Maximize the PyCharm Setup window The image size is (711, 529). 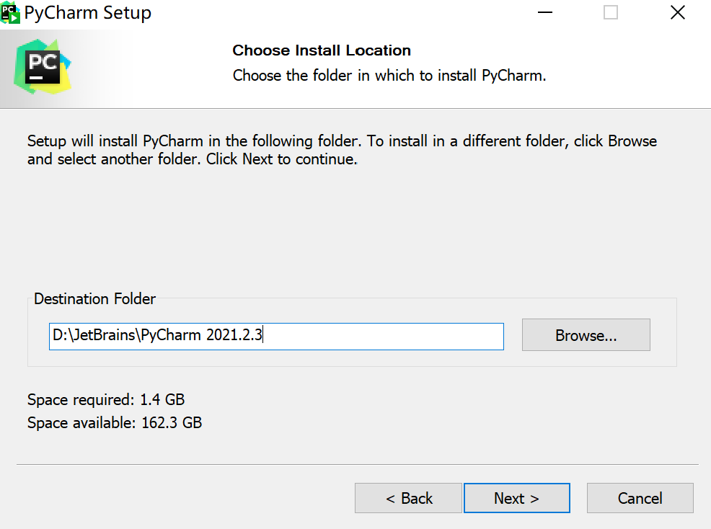point(610,13)
